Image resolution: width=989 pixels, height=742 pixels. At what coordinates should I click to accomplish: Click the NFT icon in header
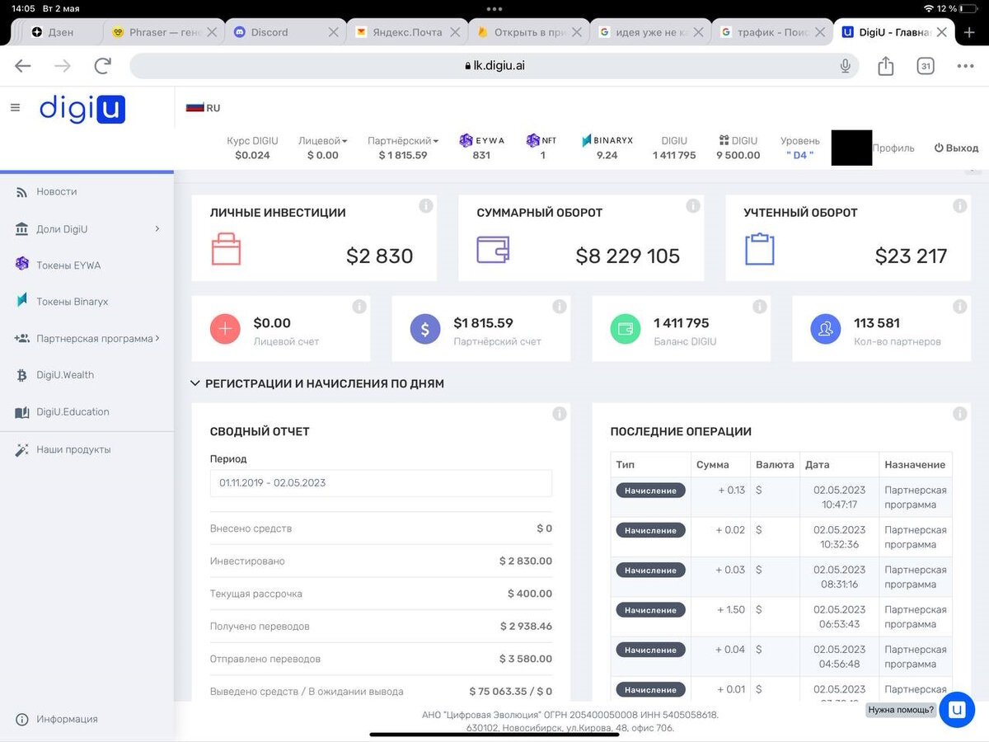click(x=532, y=140)
